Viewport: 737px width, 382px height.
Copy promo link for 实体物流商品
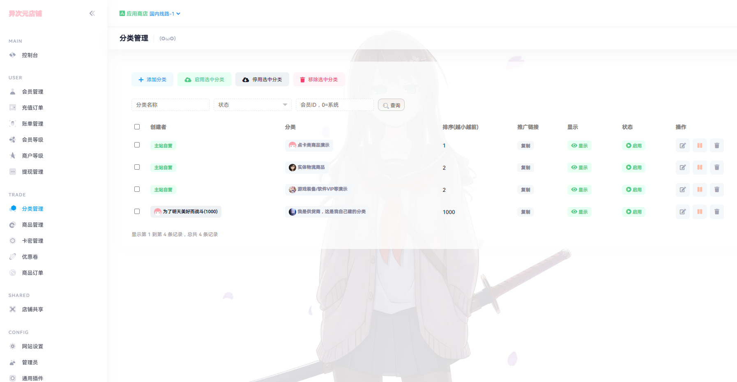click(x=525, y=168)
